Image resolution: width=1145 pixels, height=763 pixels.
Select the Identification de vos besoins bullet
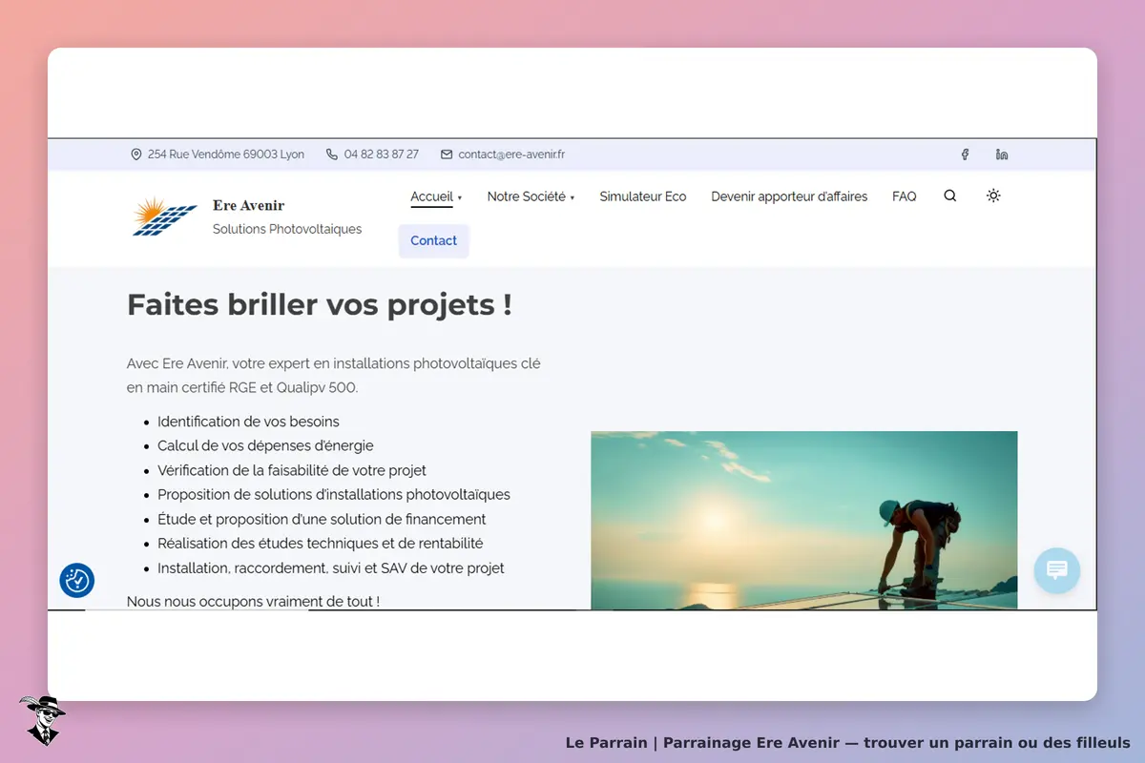pos(248,422)
